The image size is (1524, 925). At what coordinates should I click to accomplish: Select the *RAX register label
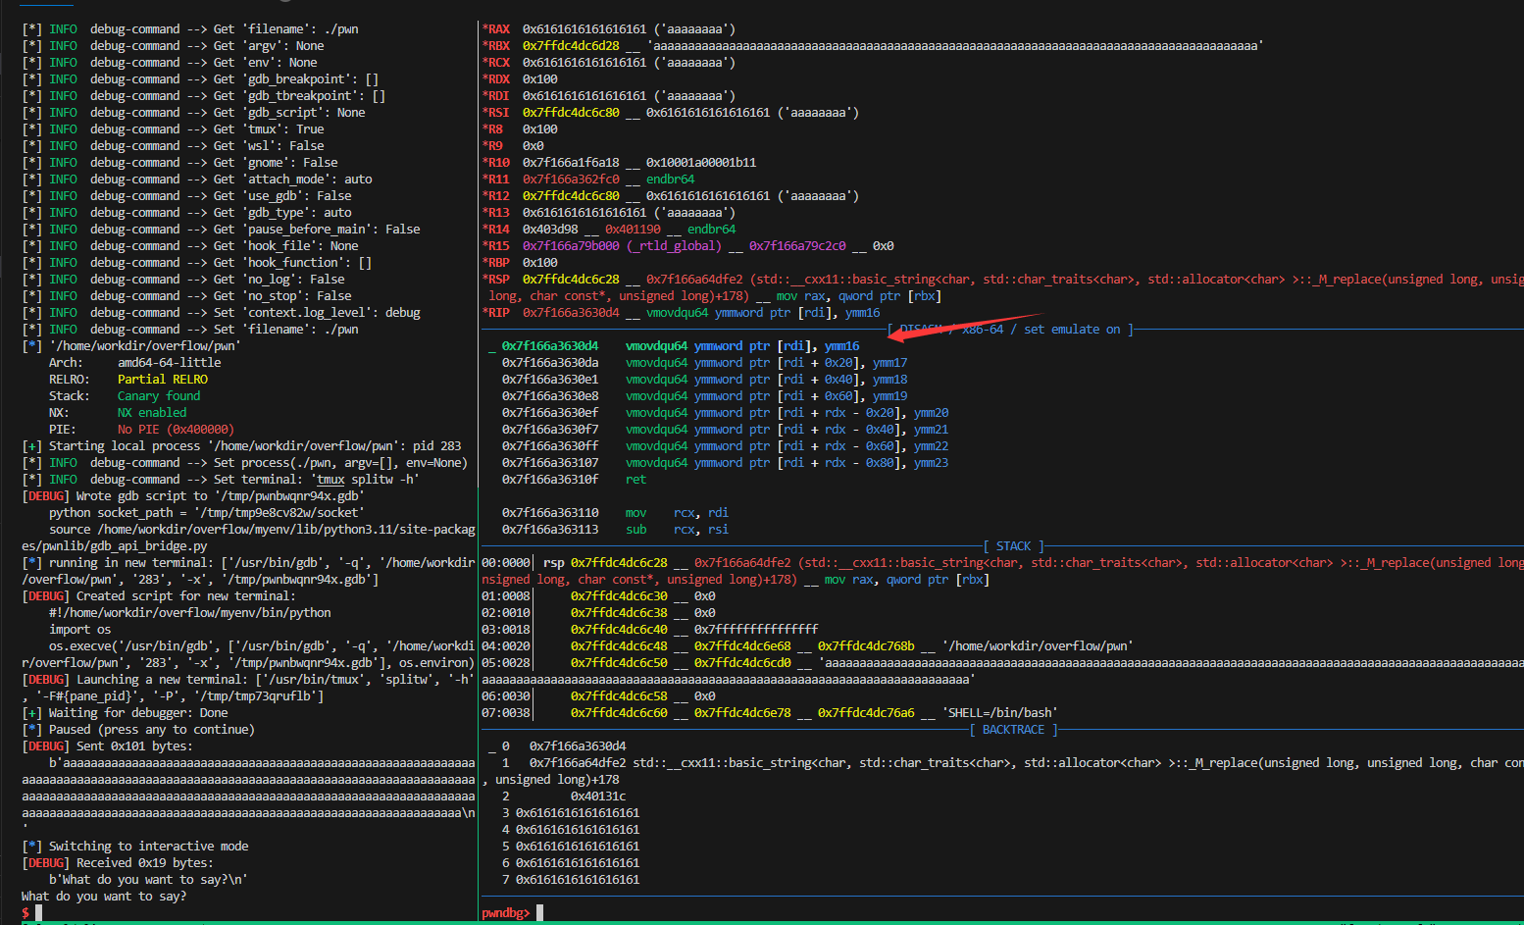[x=496, y=29]
